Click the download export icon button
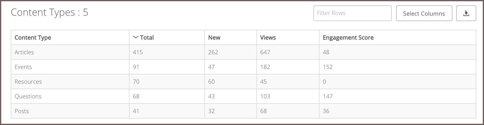Viewport: 484px width, 125px height. 466,13
